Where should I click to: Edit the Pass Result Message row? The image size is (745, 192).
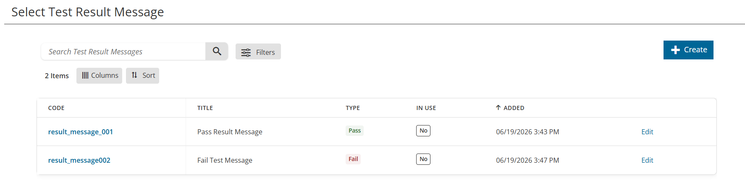(x=647, y=132)
